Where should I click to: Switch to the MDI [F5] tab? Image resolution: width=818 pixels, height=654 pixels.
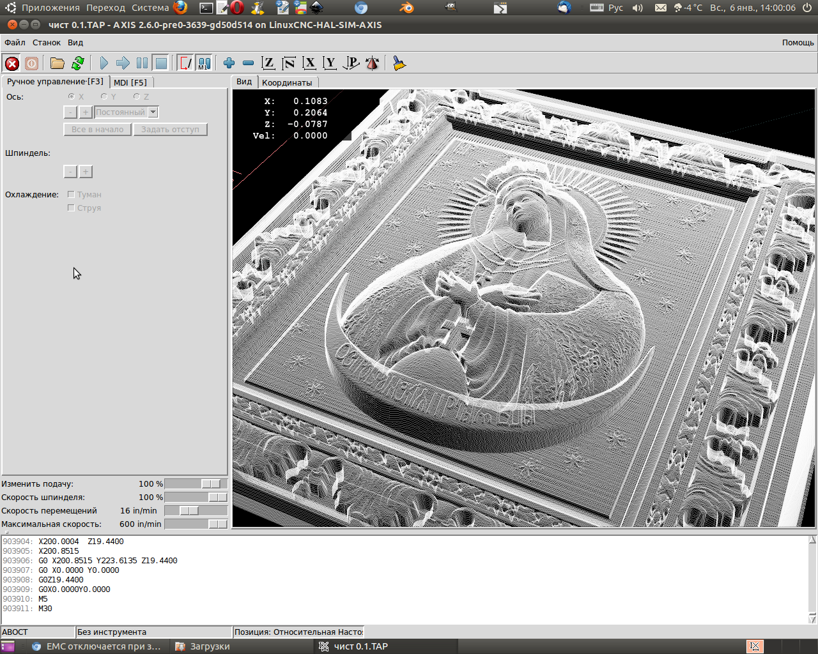130,82
